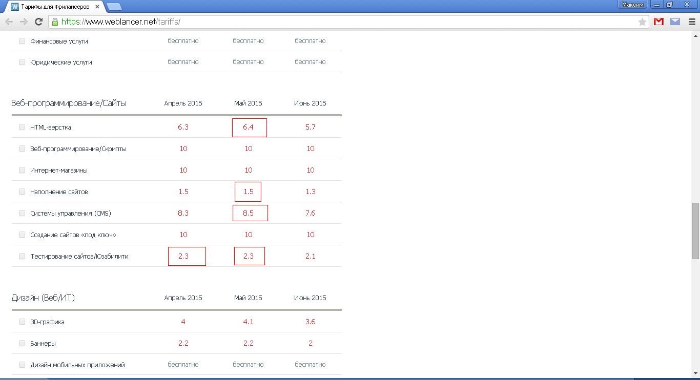
Task: Reload the page with refresh icon
Action: (x=38, y=22)
